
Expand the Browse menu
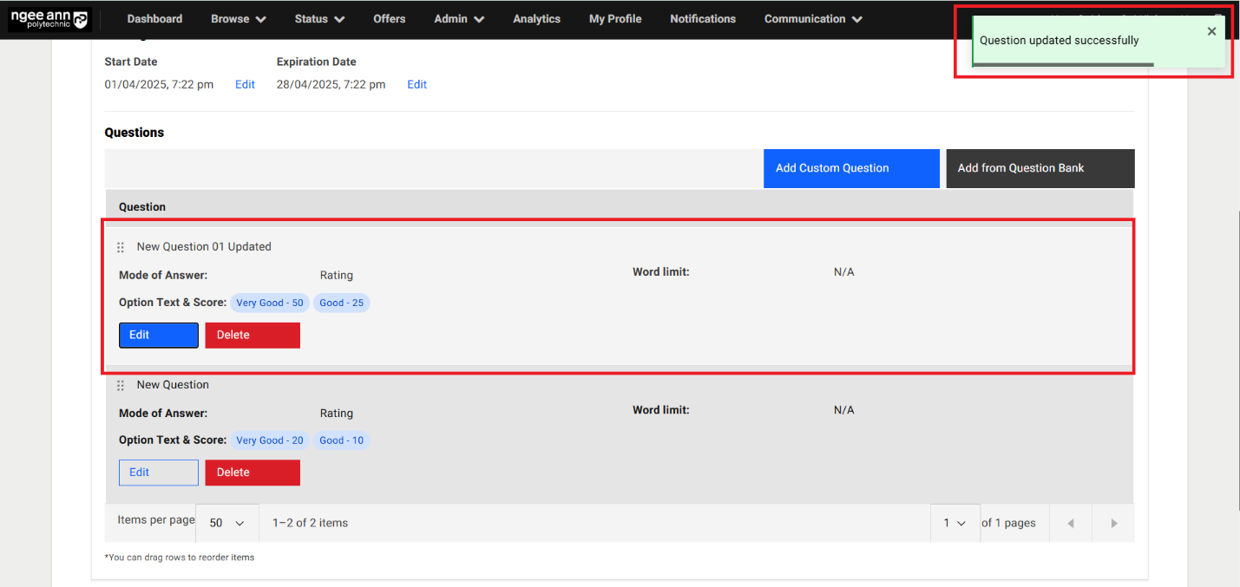[238, 19]
